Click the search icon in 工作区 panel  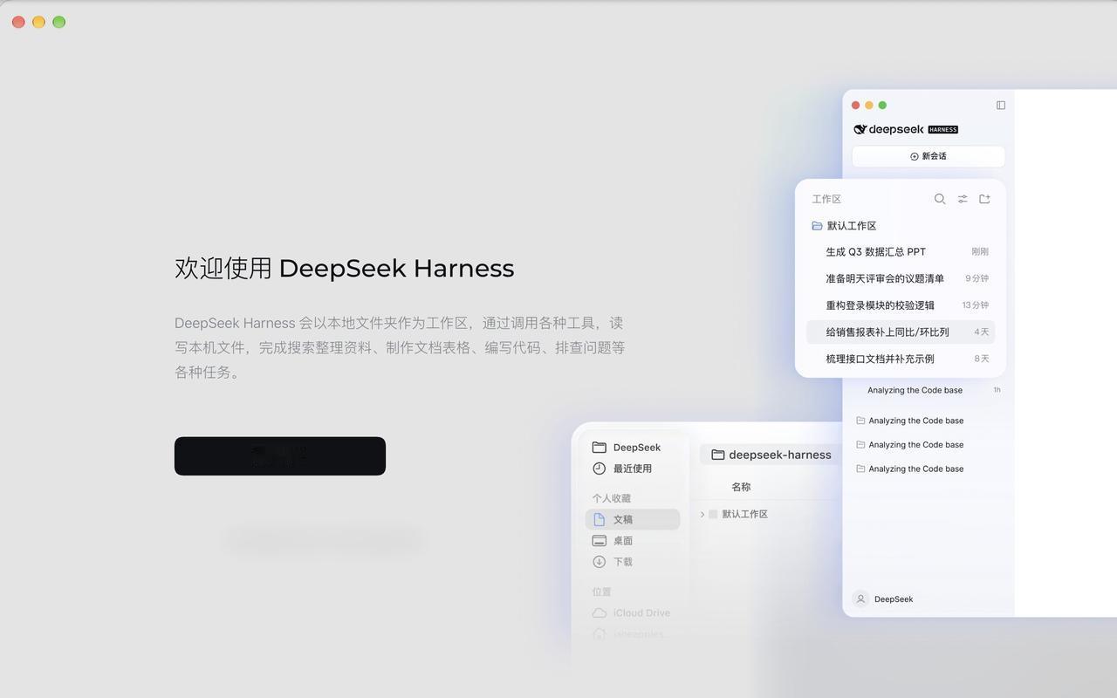click(x=940, y=199)
